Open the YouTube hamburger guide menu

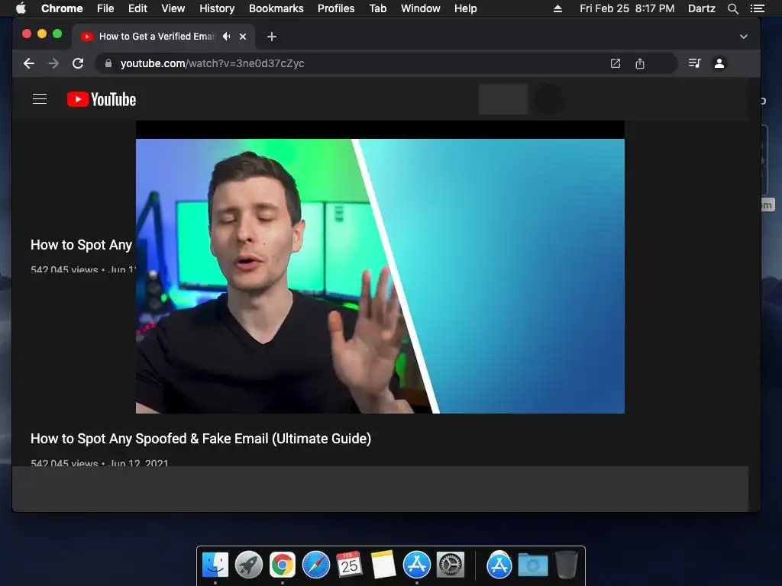(40, 99)
